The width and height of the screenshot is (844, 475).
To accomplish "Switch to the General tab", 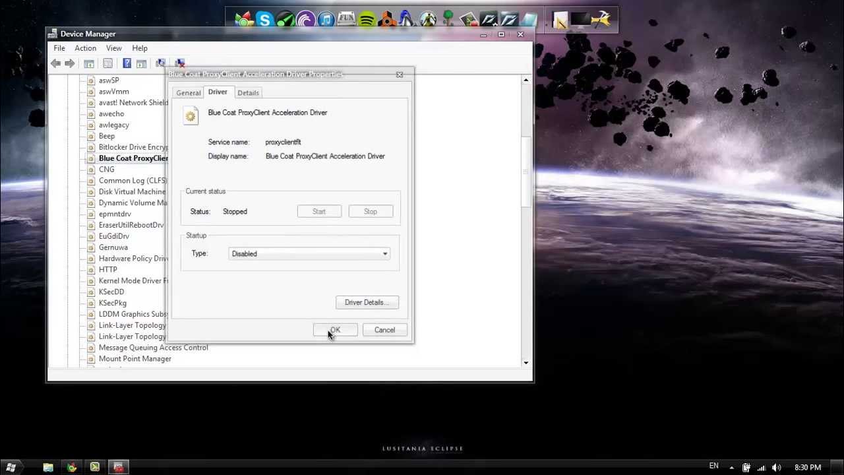I will click(189, 93).
